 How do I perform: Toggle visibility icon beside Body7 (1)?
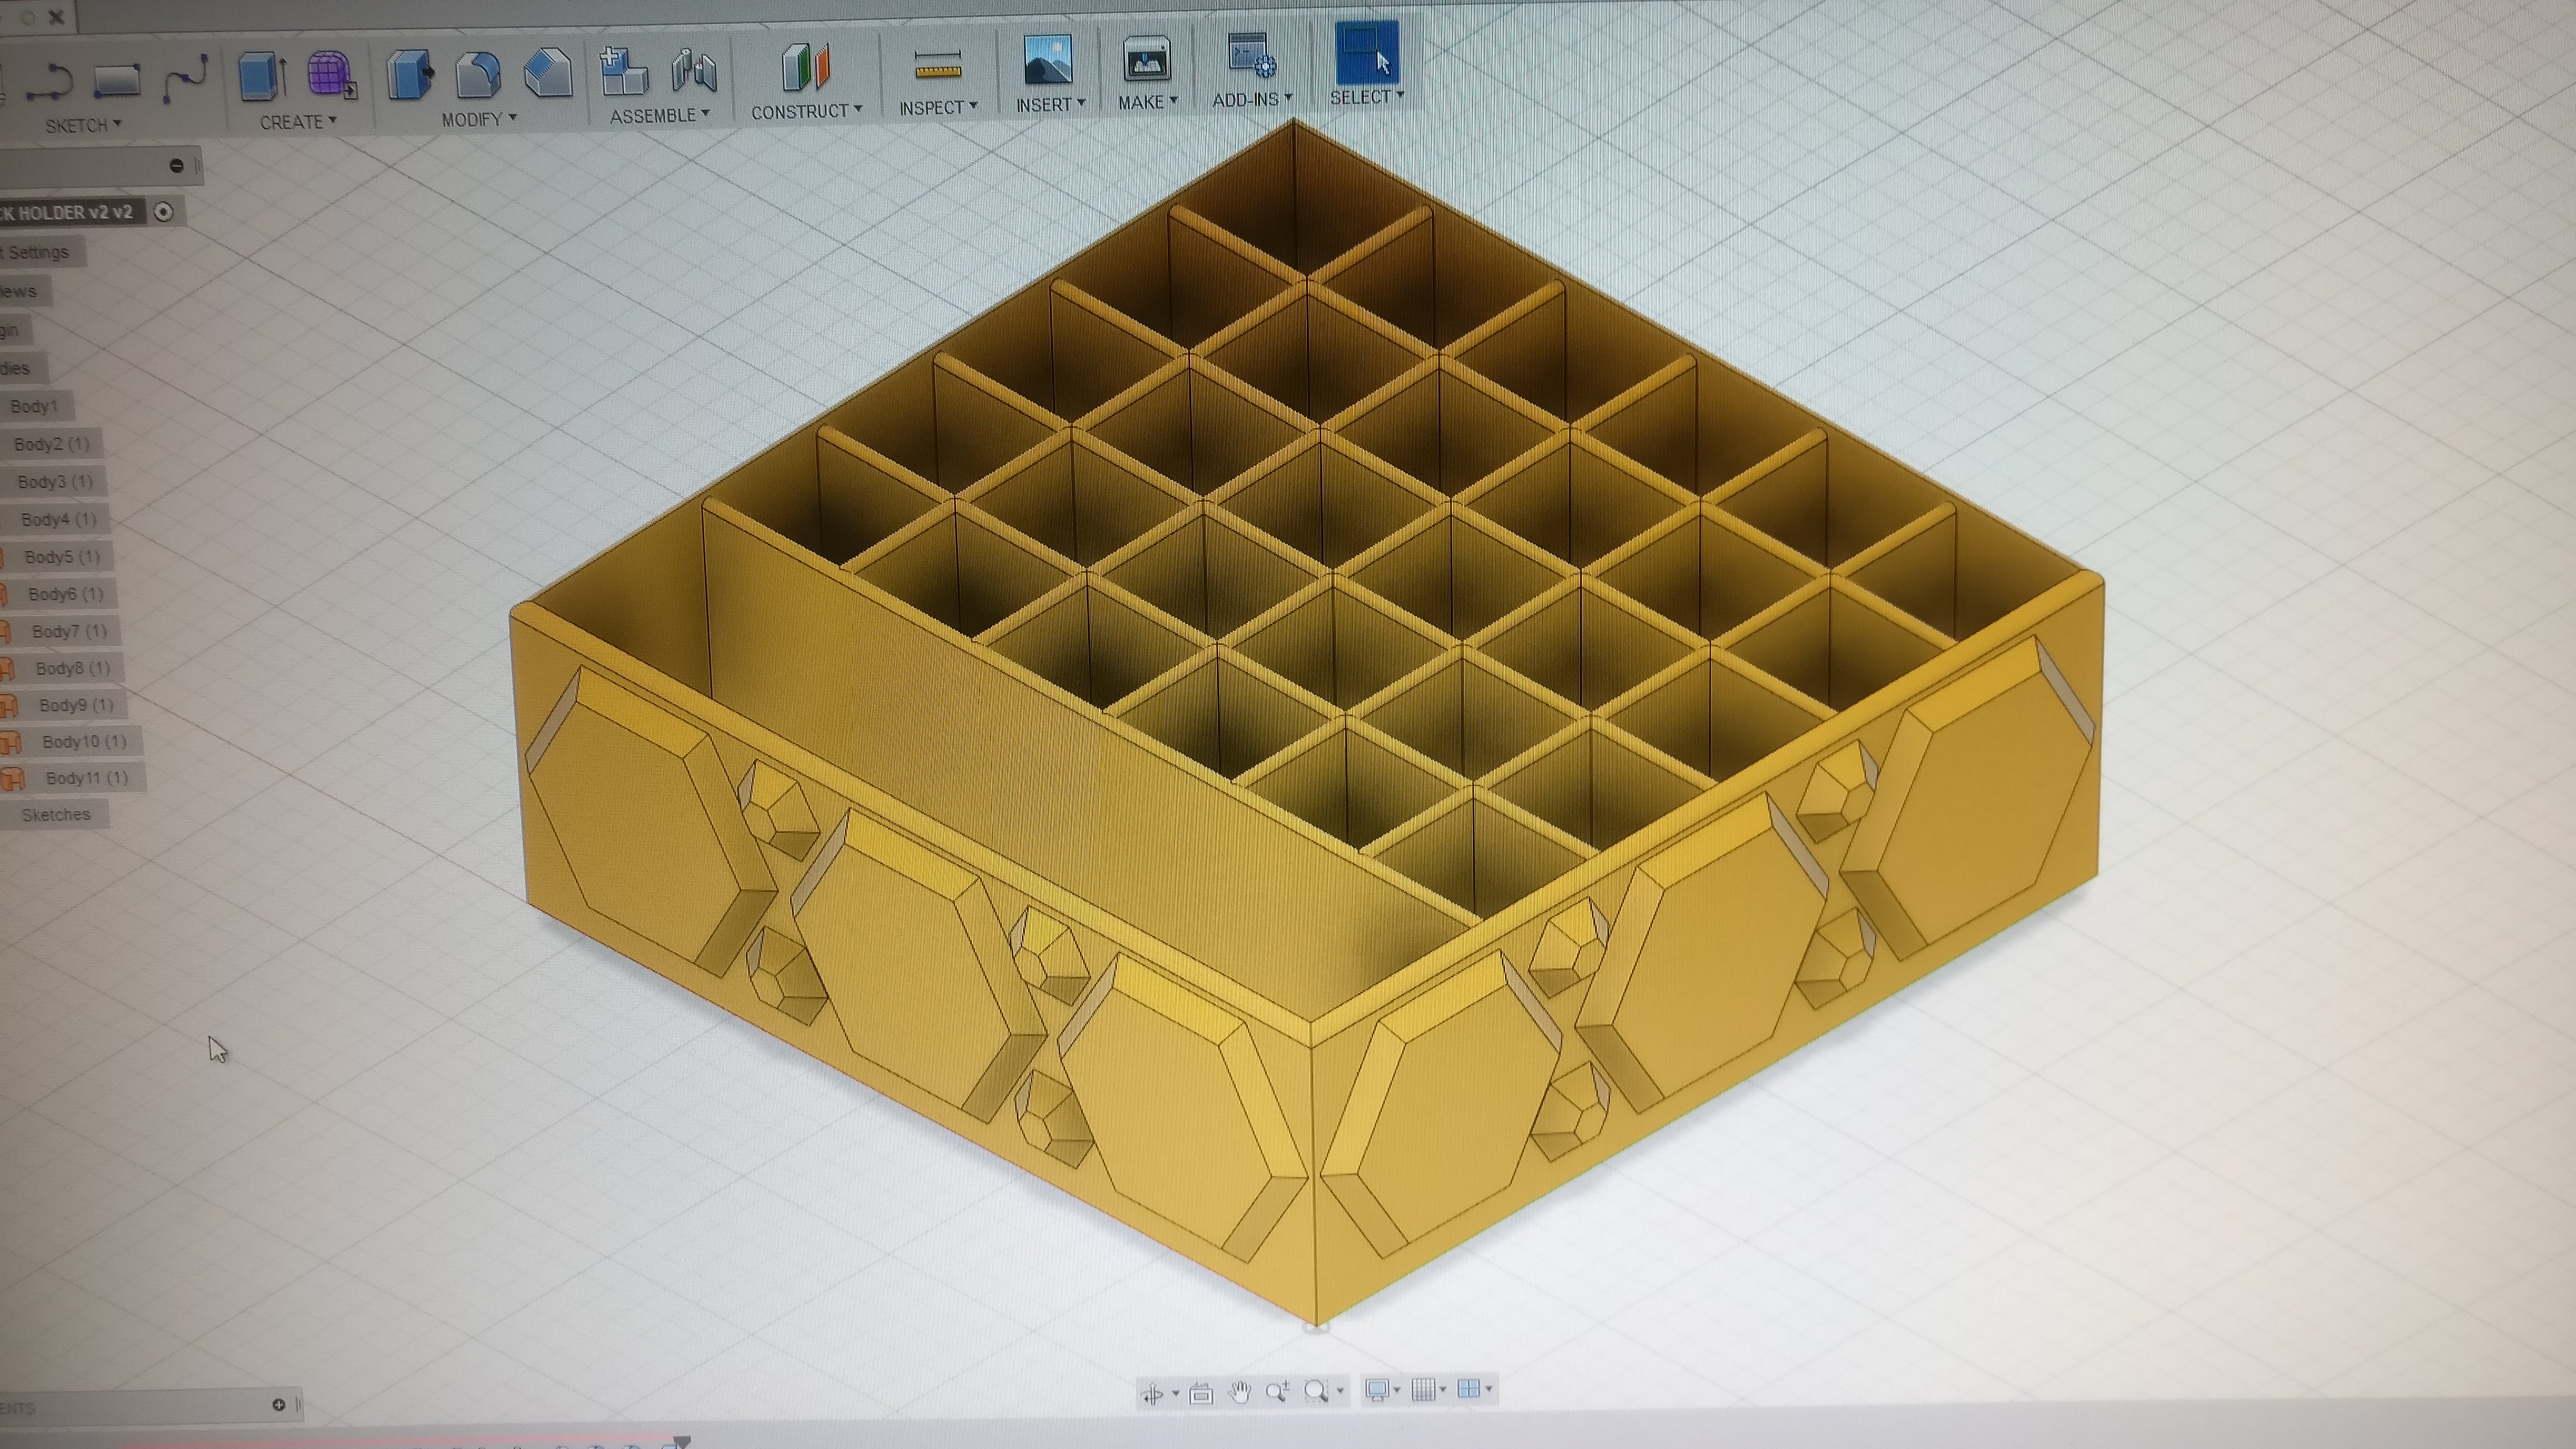tap(5, 631)
